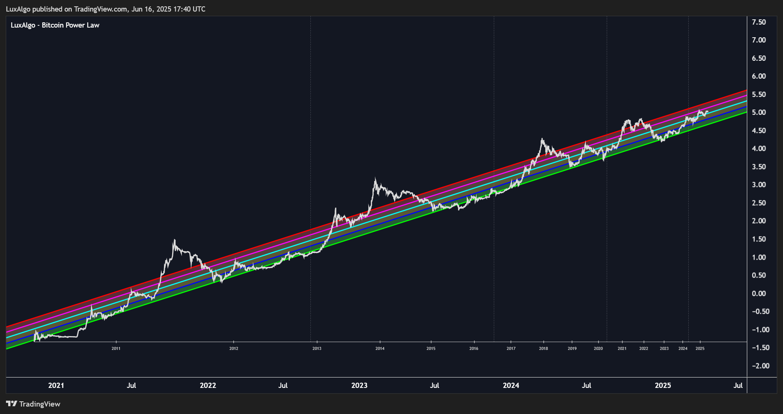
Task: Click the chart title 'LuxAlgo - Bitcoin Power Law'
Action: pyautogui.click(x=55, y=25)
